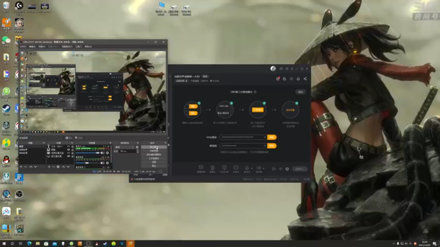Open the gift box icon with red dot
Viewport: 440px width, 247px height.
point(278,78)
